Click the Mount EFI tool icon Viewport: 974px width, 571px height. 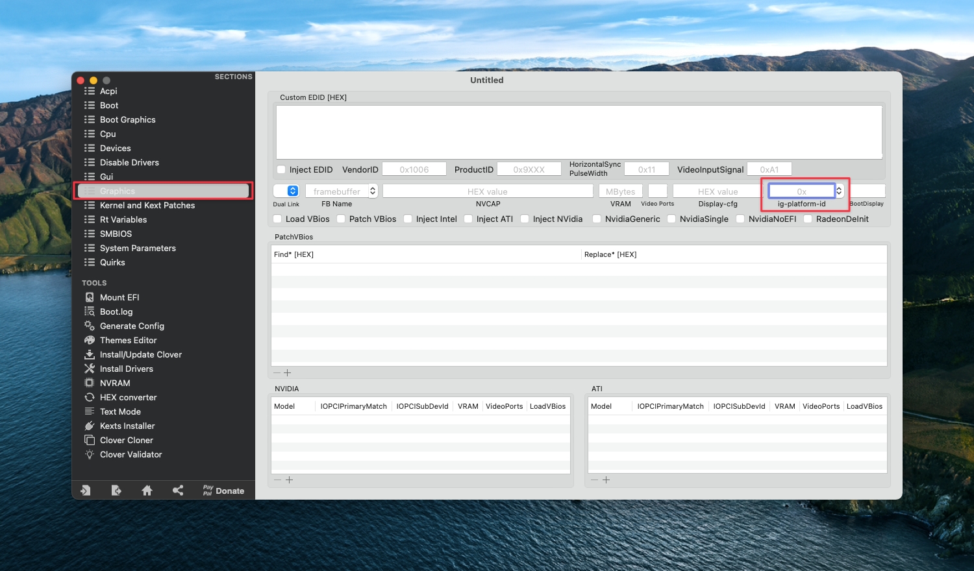[x=90, y=297]
